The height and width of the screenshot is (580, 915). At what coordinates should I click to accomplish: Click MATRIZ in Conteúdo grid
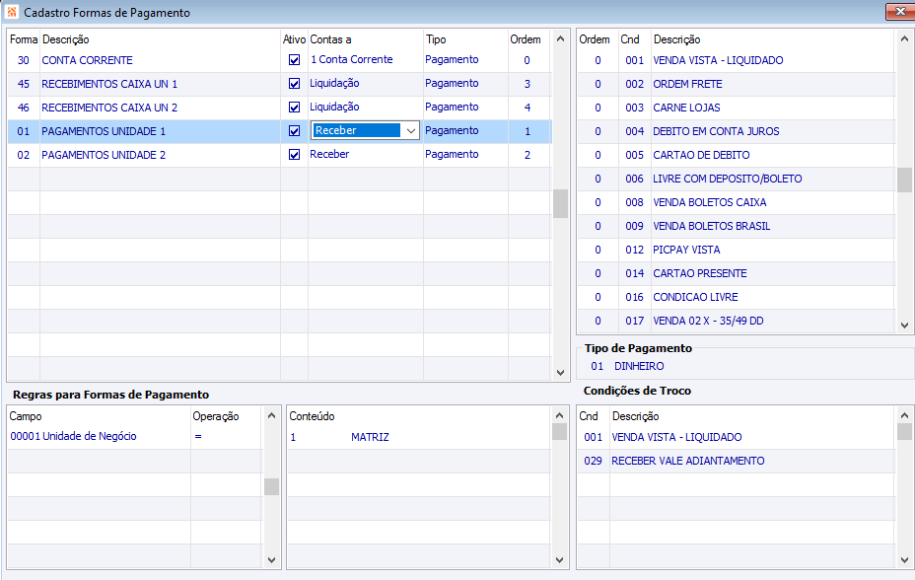pos(370,437)
